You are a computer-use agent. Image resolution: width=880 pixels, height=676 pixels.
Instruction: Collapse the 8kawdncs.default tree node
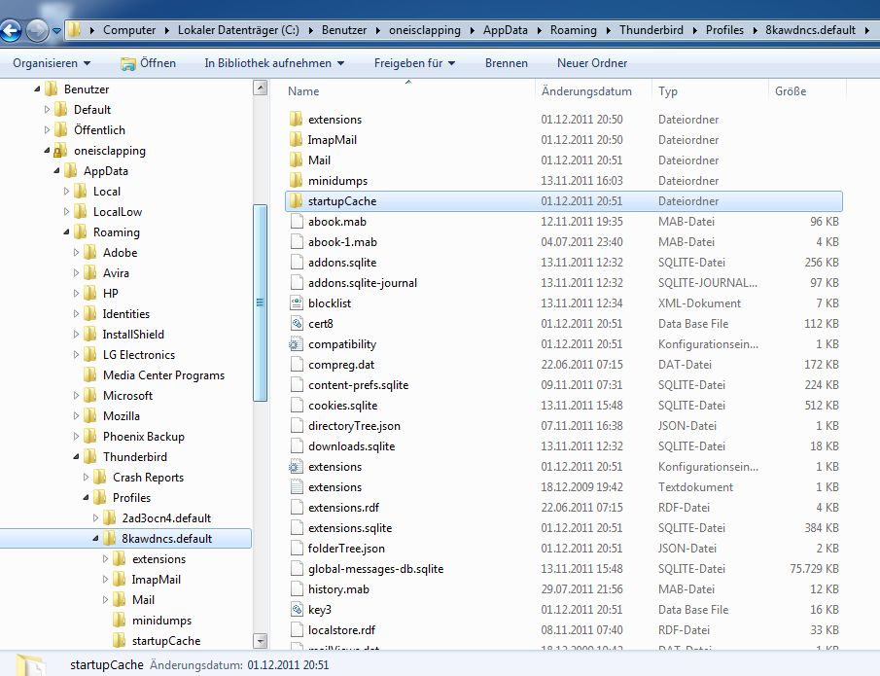(96, 539)
